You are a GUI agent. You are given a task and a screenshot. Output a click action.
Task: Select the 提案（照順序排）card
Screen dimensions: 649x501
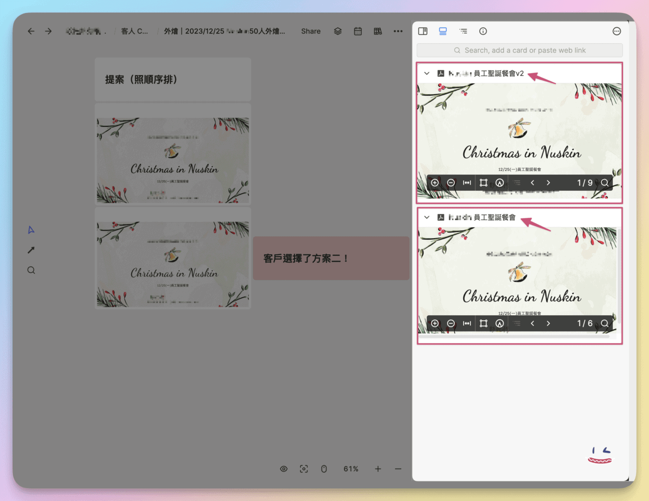(x=173, y=79)
